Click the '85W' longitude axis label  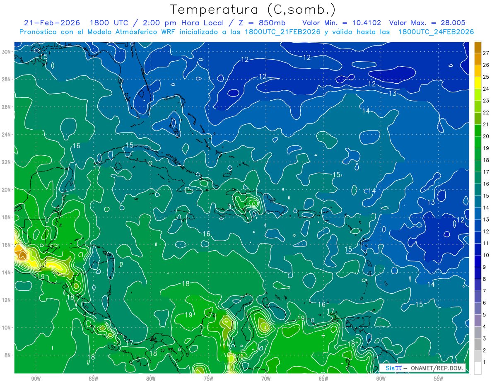tap(93, 379)
